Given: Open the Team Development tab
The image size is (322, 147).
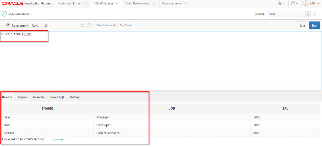Looking at the screenshot, I should 137,4.
